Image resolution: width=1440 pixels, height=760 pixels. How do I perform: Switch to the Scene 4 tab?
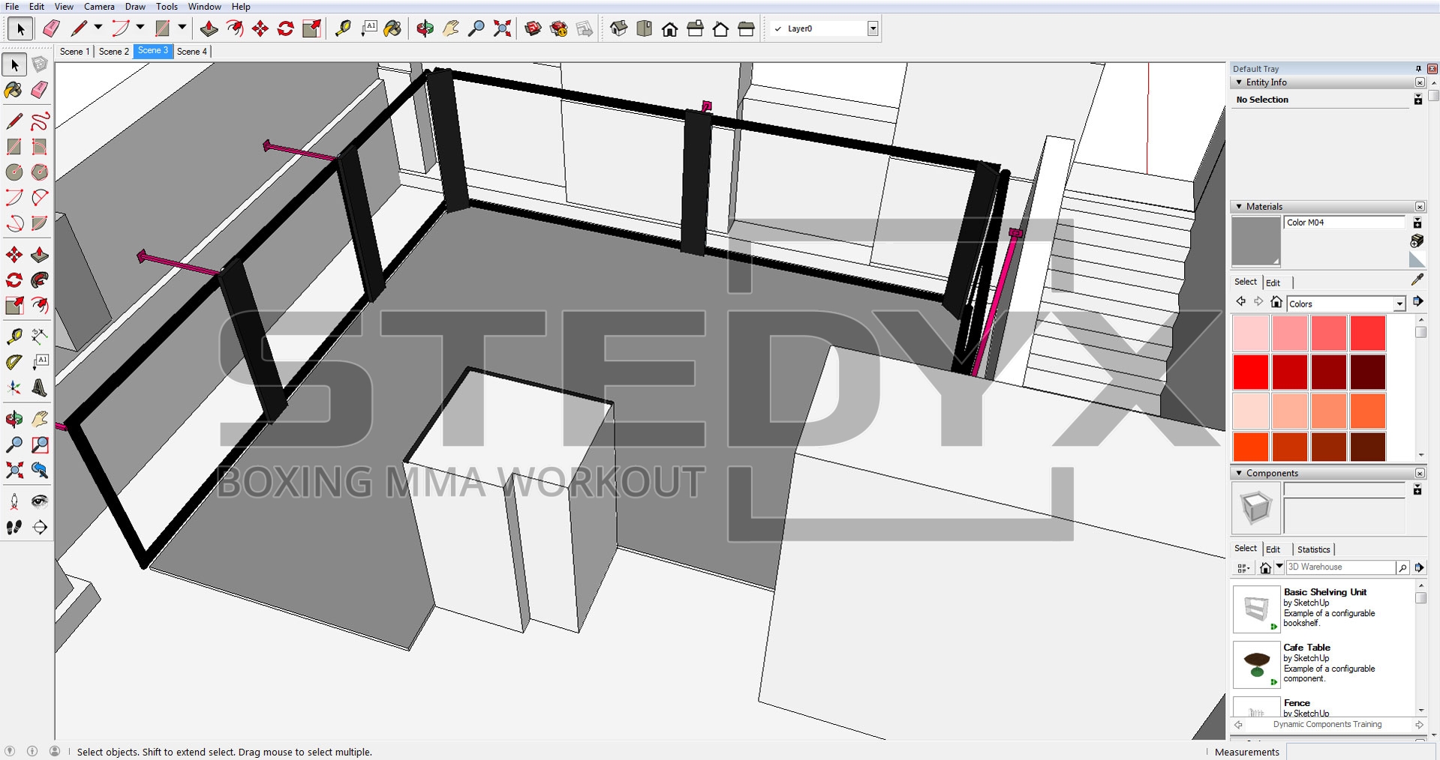[192, 51]
